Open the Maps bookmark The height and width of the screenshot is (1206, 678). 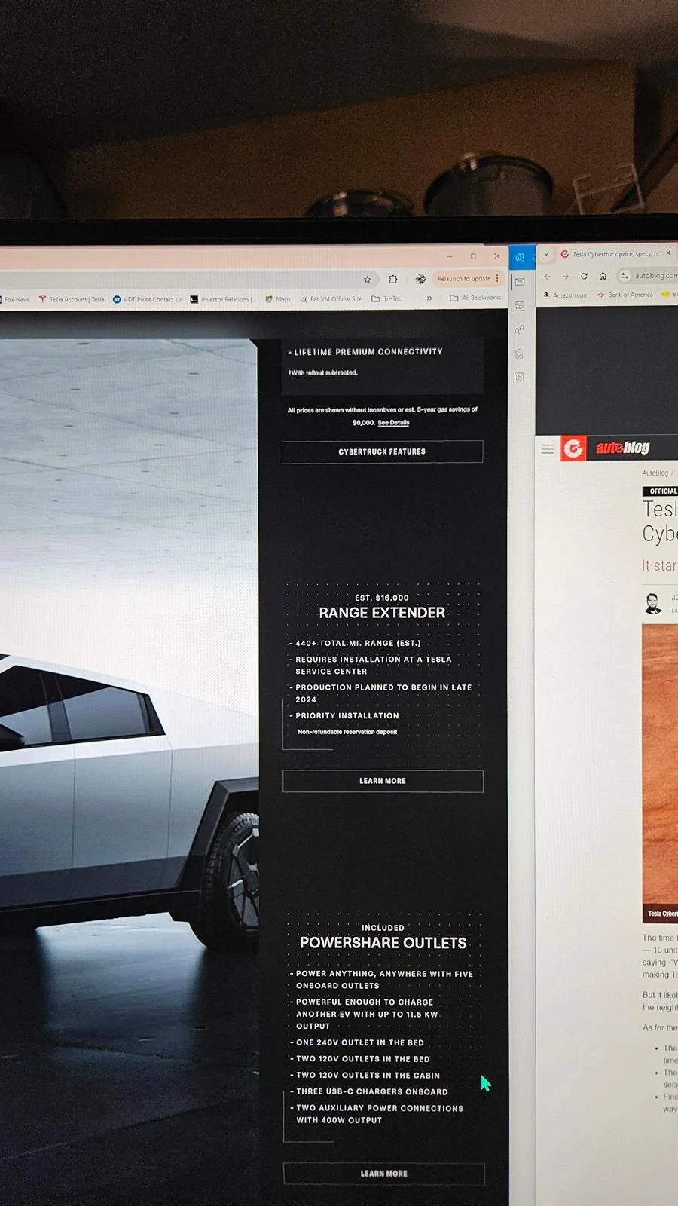[278, 300]
